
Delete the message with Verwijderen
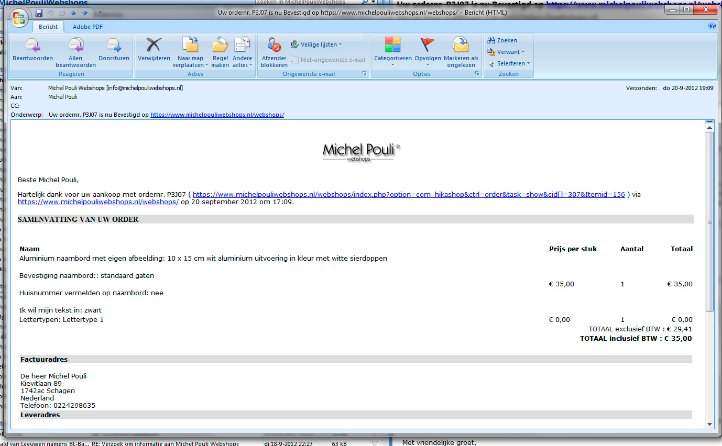pos(154,50)
